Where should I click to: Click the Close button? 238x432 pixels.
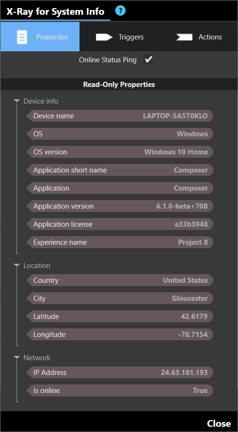[218, 423]
